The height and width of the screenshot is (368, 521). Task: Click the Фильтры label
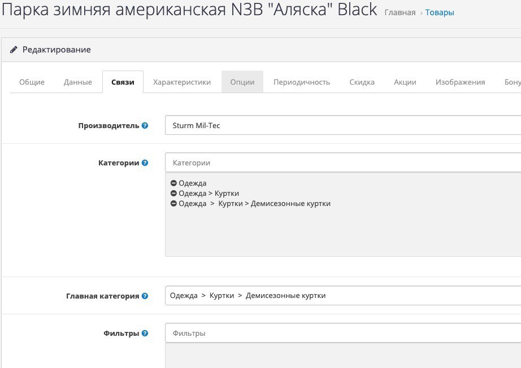[x=121, y=333]
